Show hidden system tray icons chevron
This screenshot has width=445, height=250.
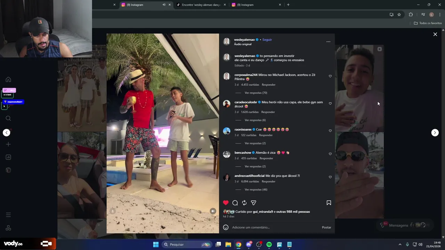pyautogui.click(x=400, y=244)
